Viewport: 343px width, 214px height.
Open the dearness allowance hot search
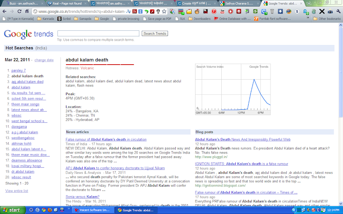pos(27,160)
